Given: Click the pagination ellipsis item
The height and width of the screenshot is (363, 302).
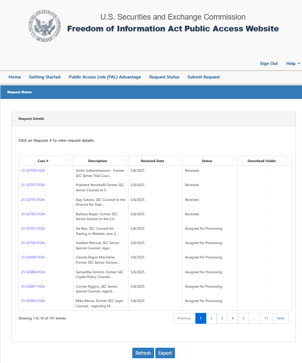Looking at the screenshot, I should tap(255, 318).
